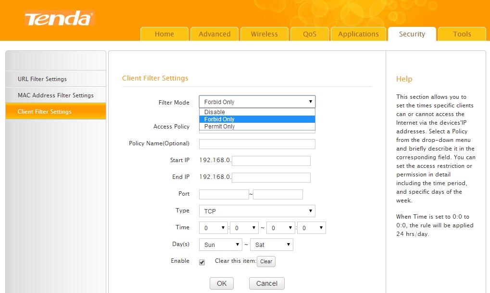Click the Tenda logo

(x=59, y=18)
